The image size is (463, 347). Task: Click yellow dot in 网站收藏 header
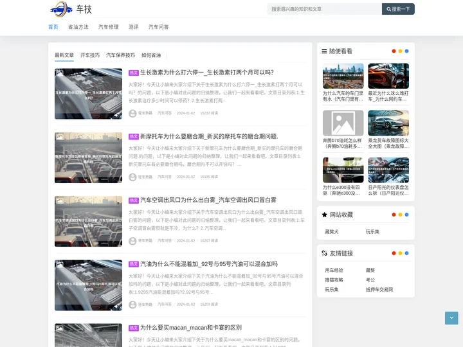400,215
